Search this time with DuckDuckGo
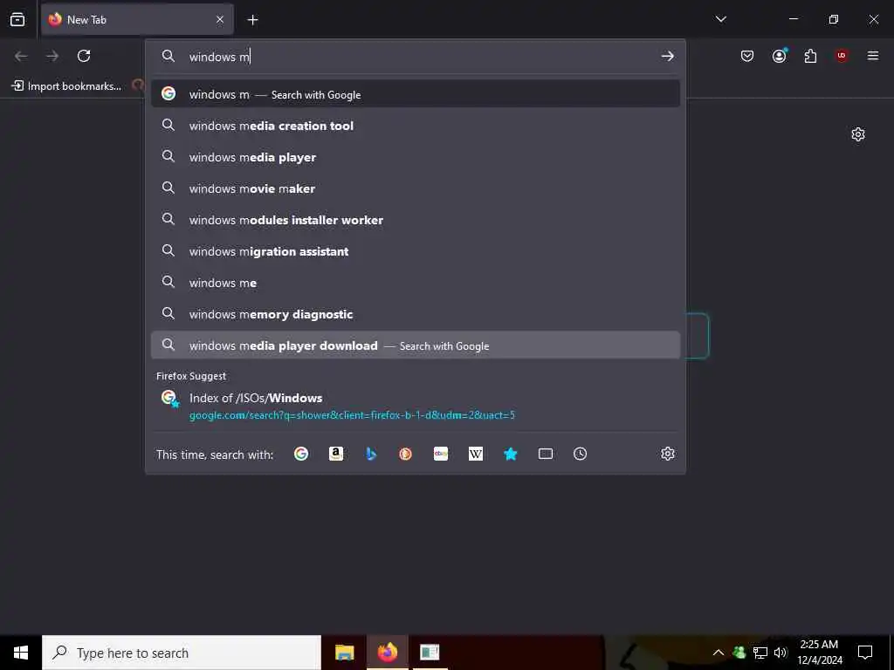Screen dimensions: 894x670 point(405,454)
